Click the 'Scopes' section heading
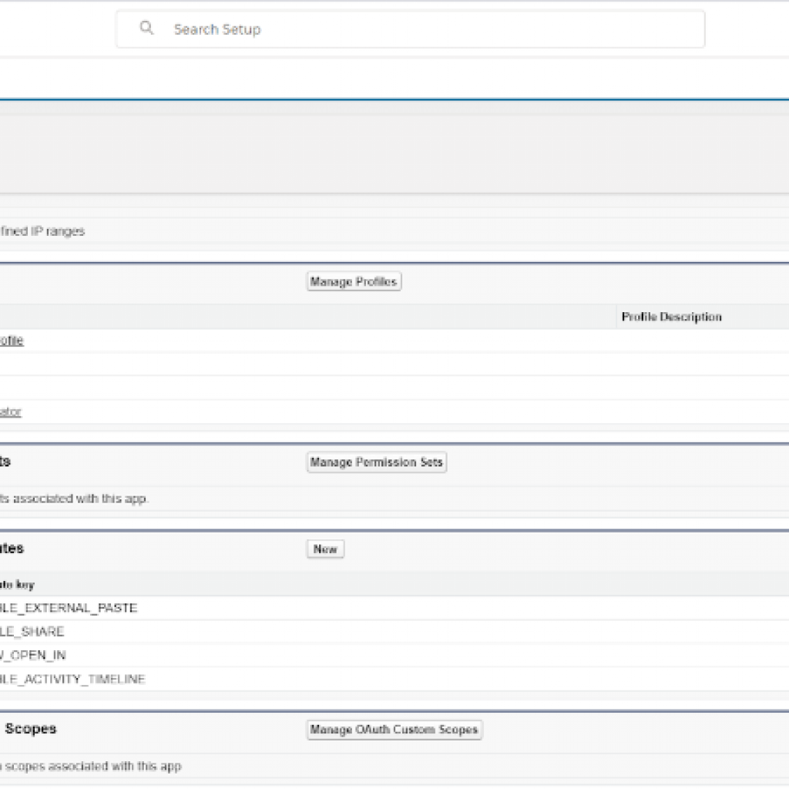Image resolution: width=789 pixels, height=789 pixels. (x=31, y=729)
